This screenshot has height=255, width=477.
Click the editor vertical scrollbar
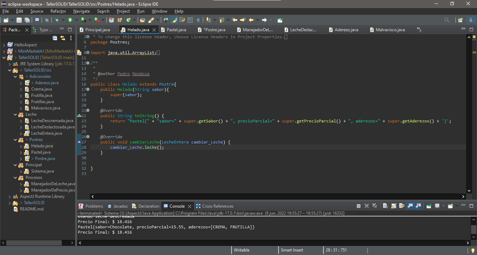(469, 105)
